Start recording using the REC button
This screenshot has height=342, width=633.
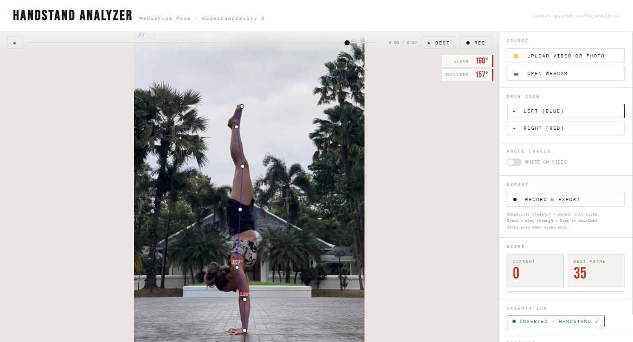tap(476, 42)
